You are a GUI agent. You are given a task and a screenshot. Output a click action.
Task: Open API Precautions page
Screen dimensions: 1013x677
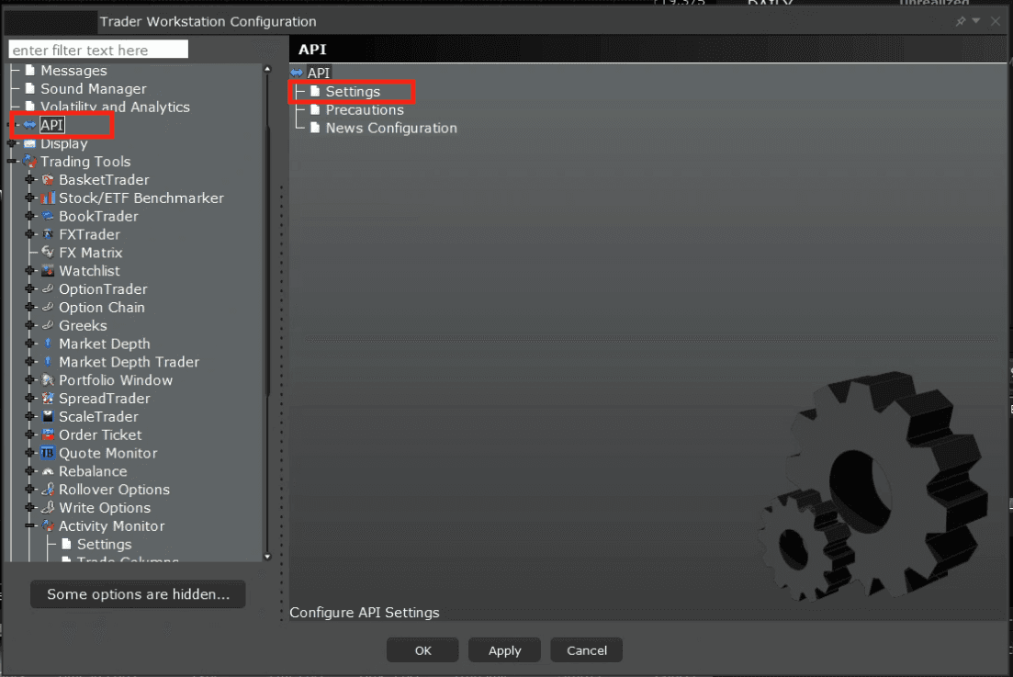coord(365,110)
